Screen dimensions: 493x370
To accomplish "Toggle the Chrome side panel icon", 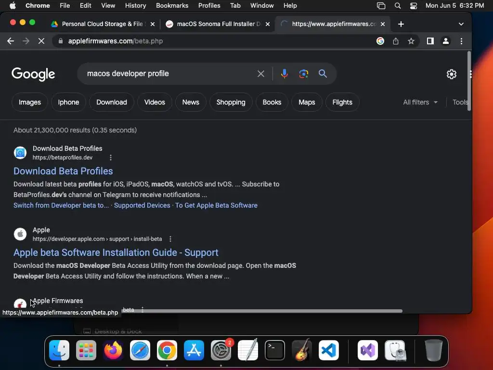I will click(430, 41).
